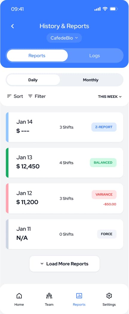
Task: Tap the FORCE button on Jan 11
Action: coord(107,234)
